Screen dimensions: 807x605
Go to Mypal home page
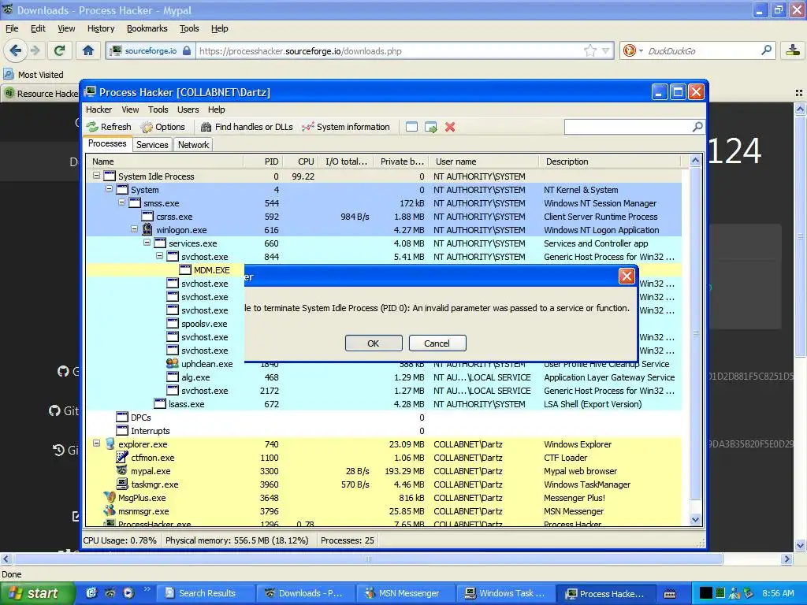tap(88, 50)
